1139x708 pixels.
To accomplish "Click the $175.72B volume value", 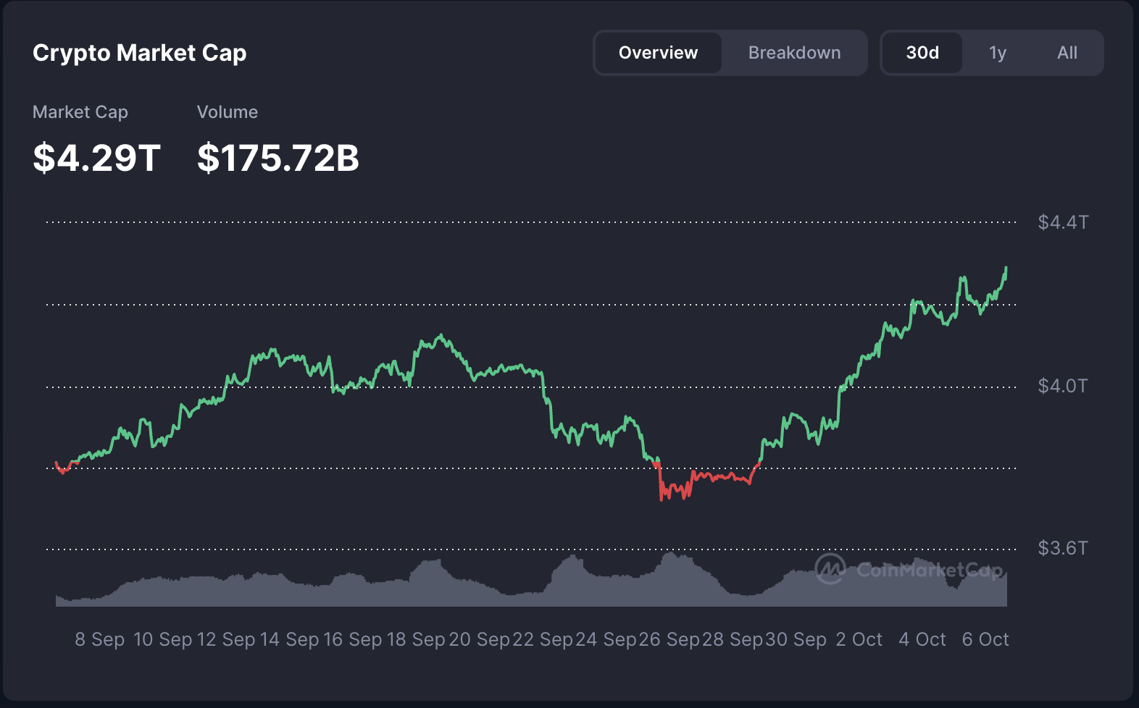I will point(278,158).
